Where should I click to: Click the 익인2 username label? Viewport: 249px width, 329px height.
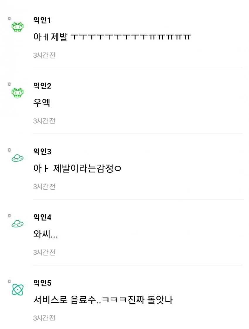[43, 86]
